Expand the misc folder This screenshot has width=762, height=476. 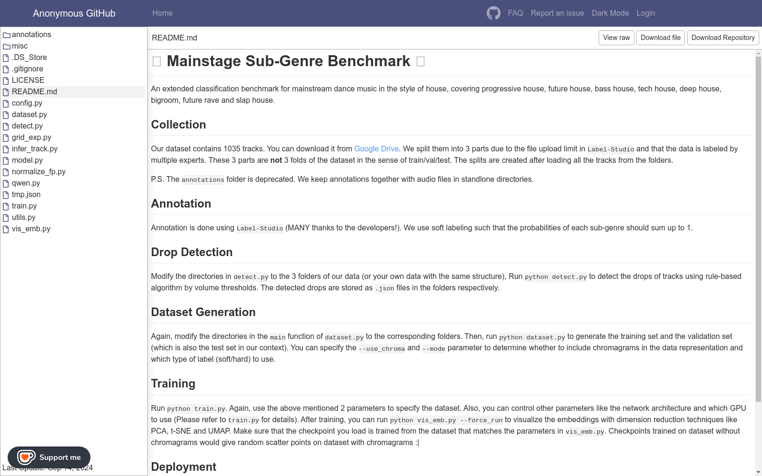tap(20, 46)
